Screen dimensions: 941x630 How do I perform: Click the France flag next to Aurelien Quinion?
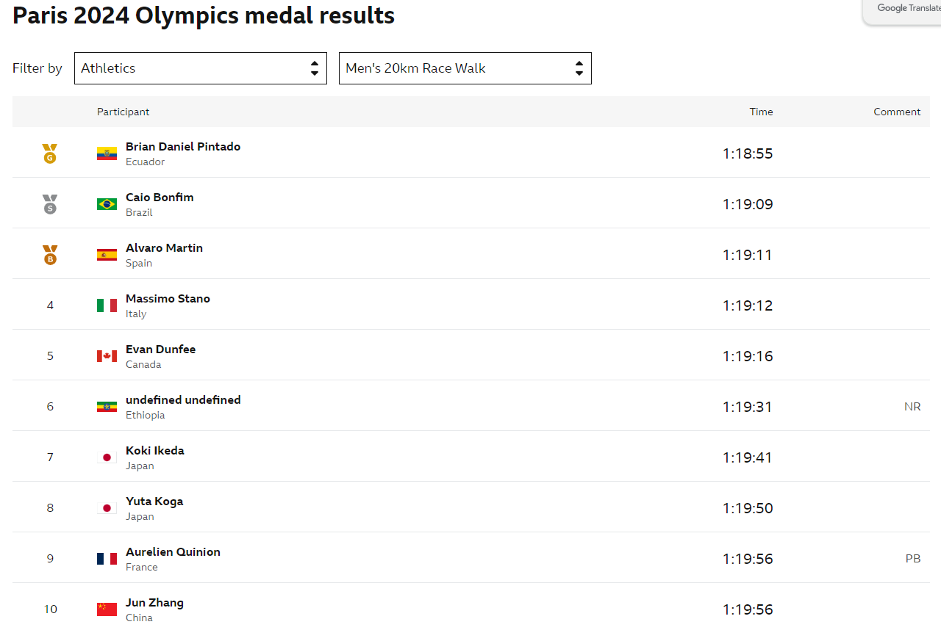[106, 558]
